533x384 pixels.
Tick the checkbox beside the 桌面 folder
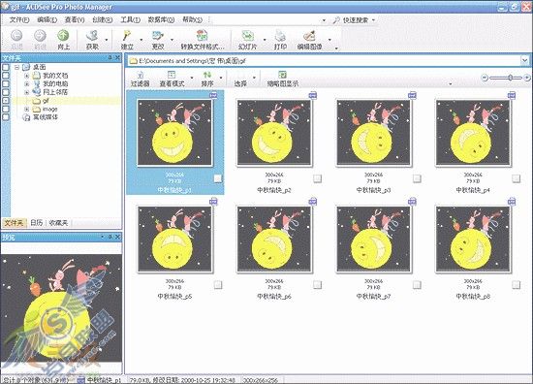click(x=6, y=67)
